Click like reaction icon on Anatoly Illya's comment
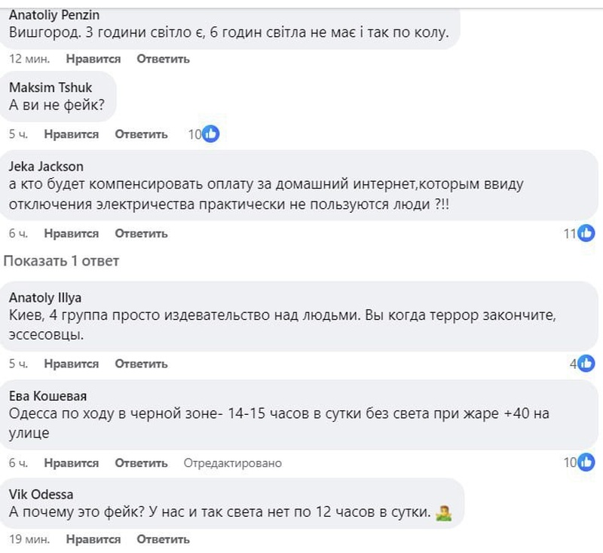Screen dimensions: 603x553 (586, 364)
